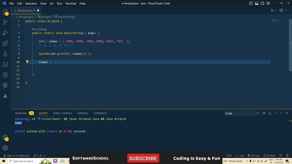Open editor More Actions ellipsis menu

click(x=287, y=10)
